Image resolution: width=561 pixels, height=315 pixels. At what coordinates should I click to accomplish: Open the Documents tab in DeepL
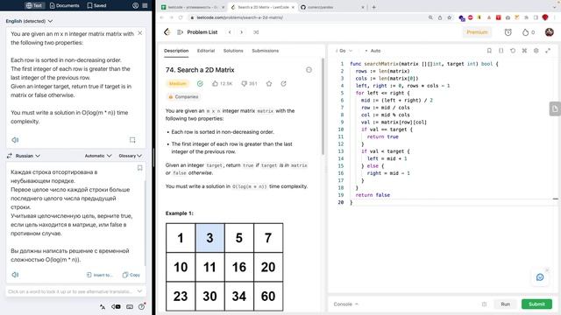coord(64,5)
